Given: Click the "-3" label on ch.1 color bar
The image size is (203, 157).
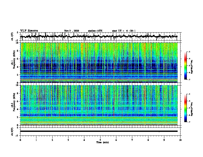Looking at the screenshot, I should (189, 52).
